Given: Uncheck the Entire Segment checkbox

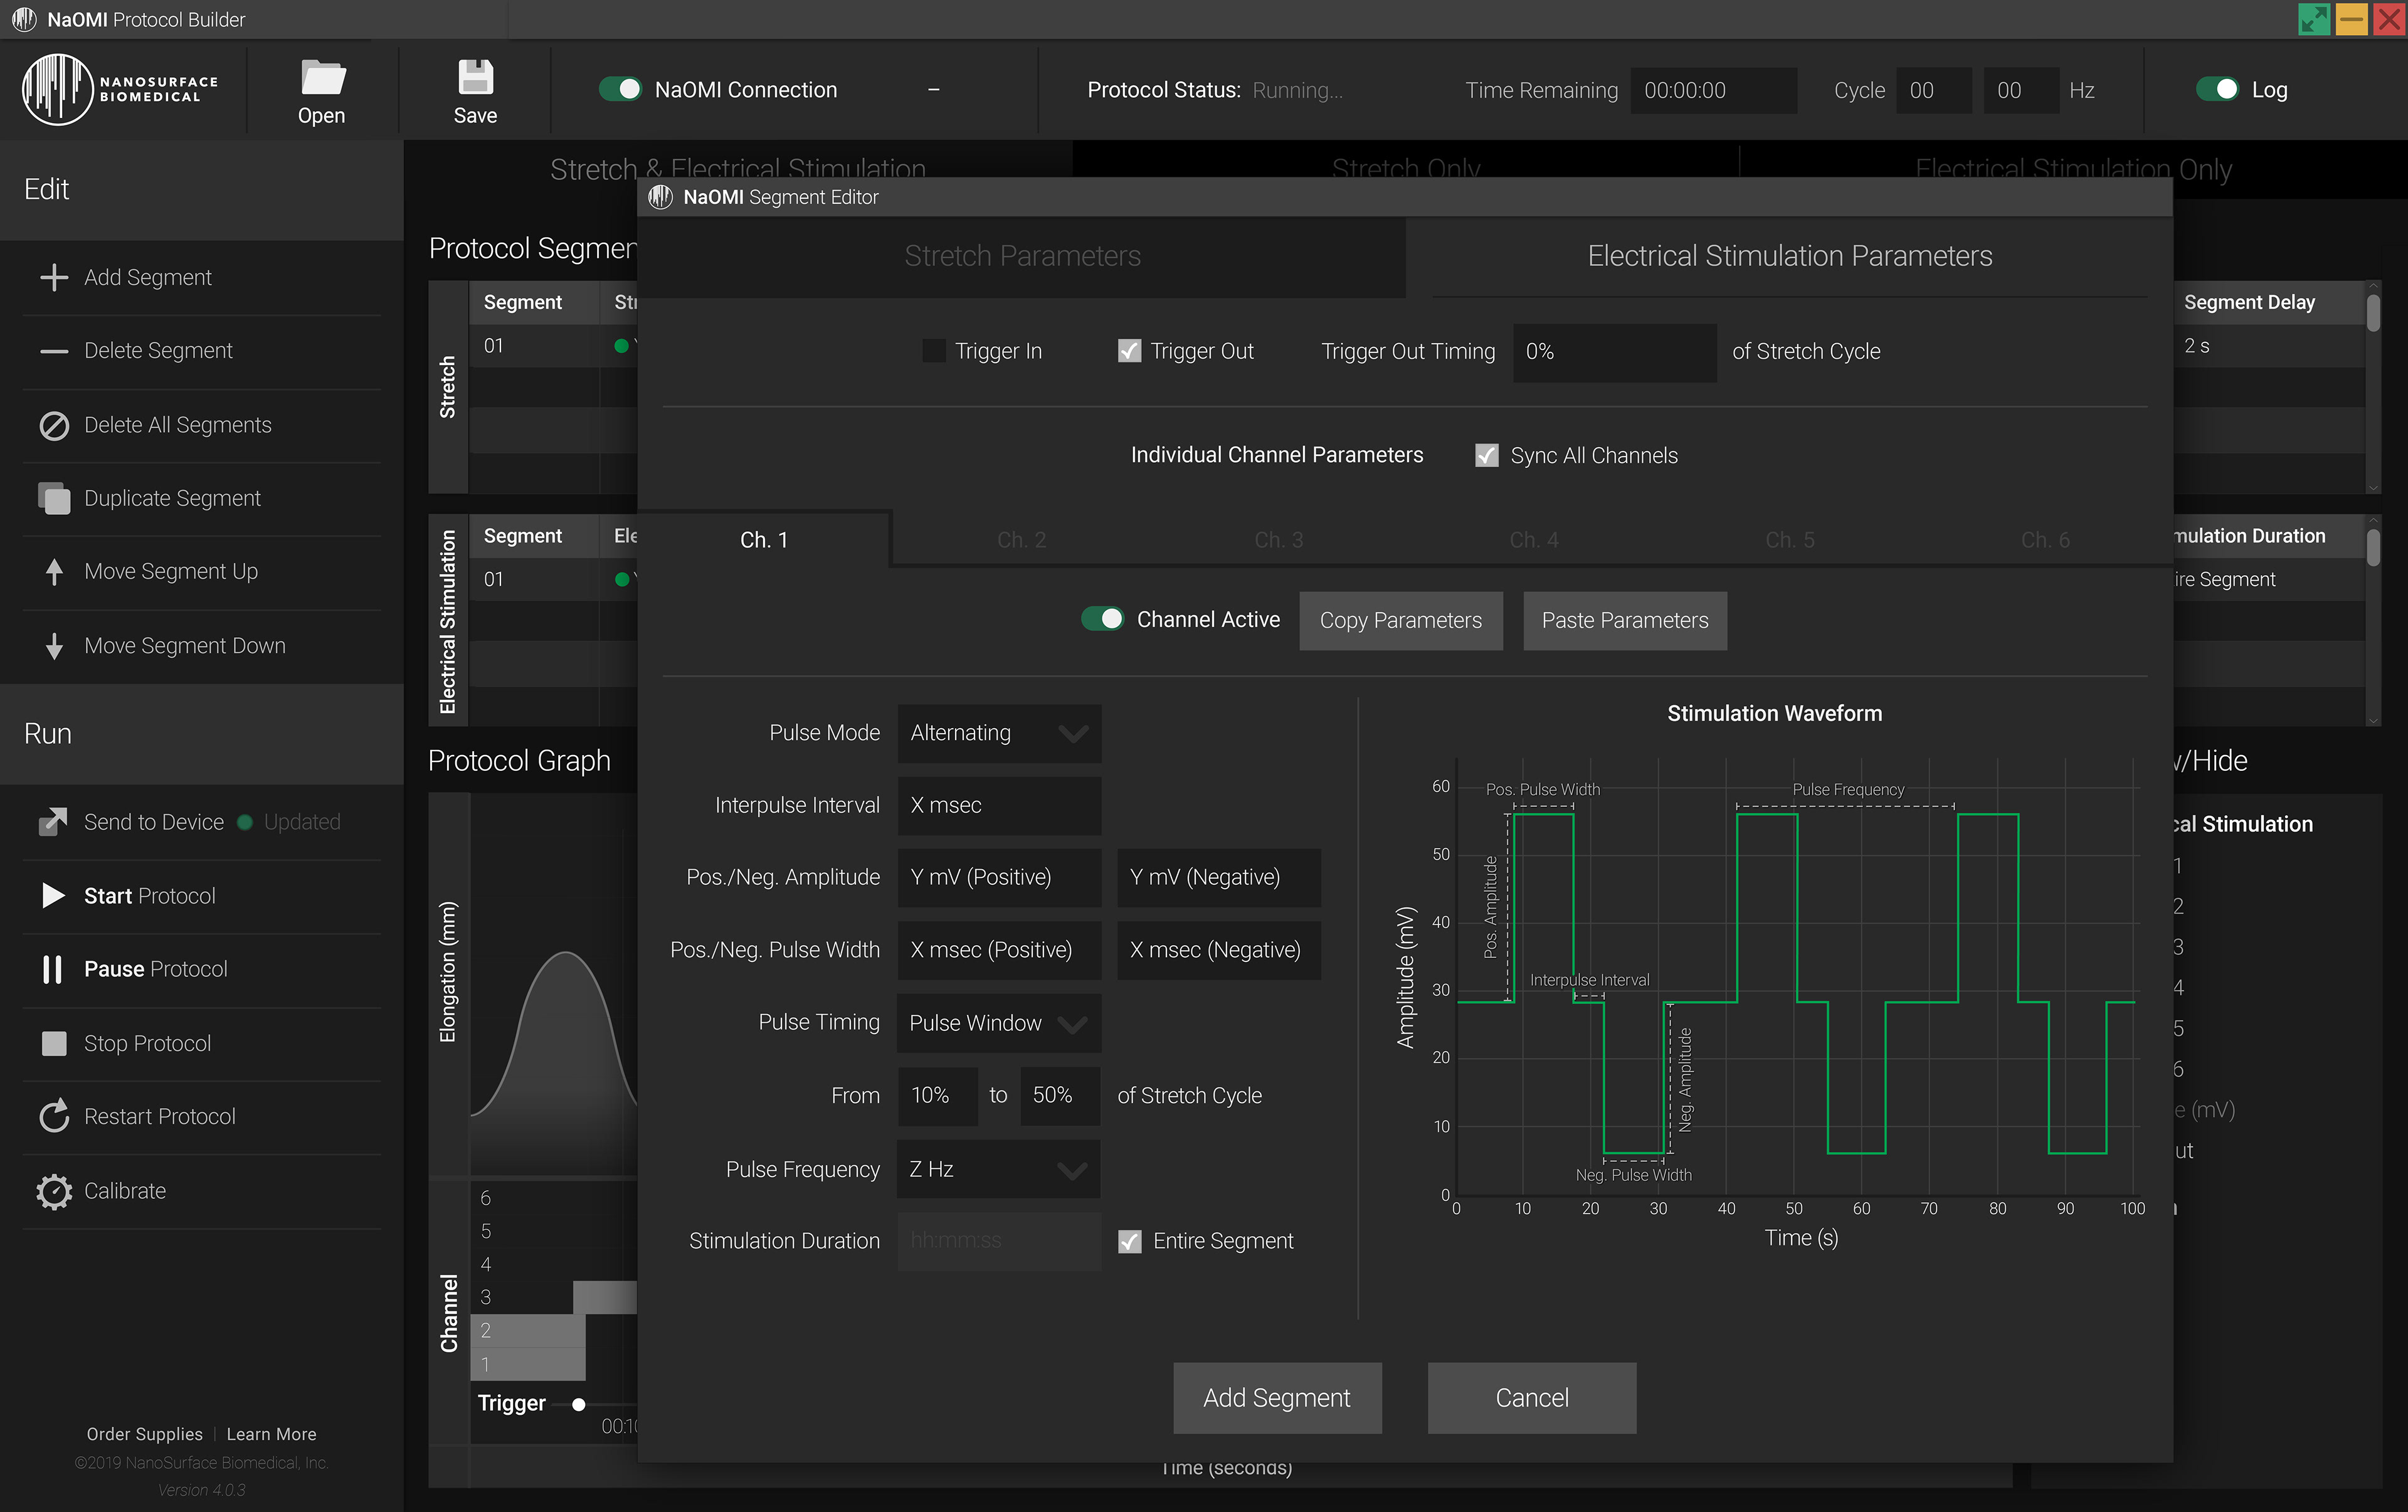Looking at the screenshot, I should pos(1130,1241).
